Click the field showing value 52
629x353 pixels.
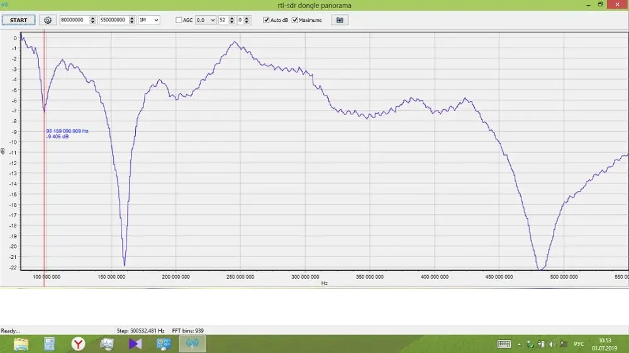pos(223,20)
